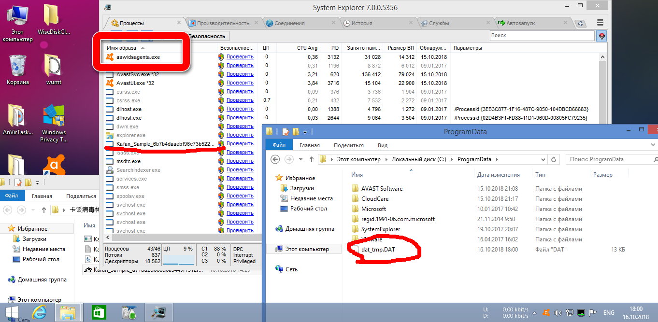Viewport: 658px width, 322px height.
Task: Open Windows Privacy T... desktop shortcut
Action: click(x=54, y=124)
